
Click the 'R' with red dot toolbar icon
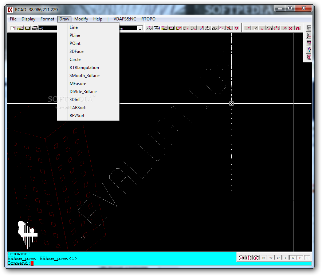click(x=193, y=28)
